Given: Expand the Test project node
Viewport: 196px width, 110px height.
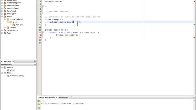Looking at the screenshot, I should [2, 33].
